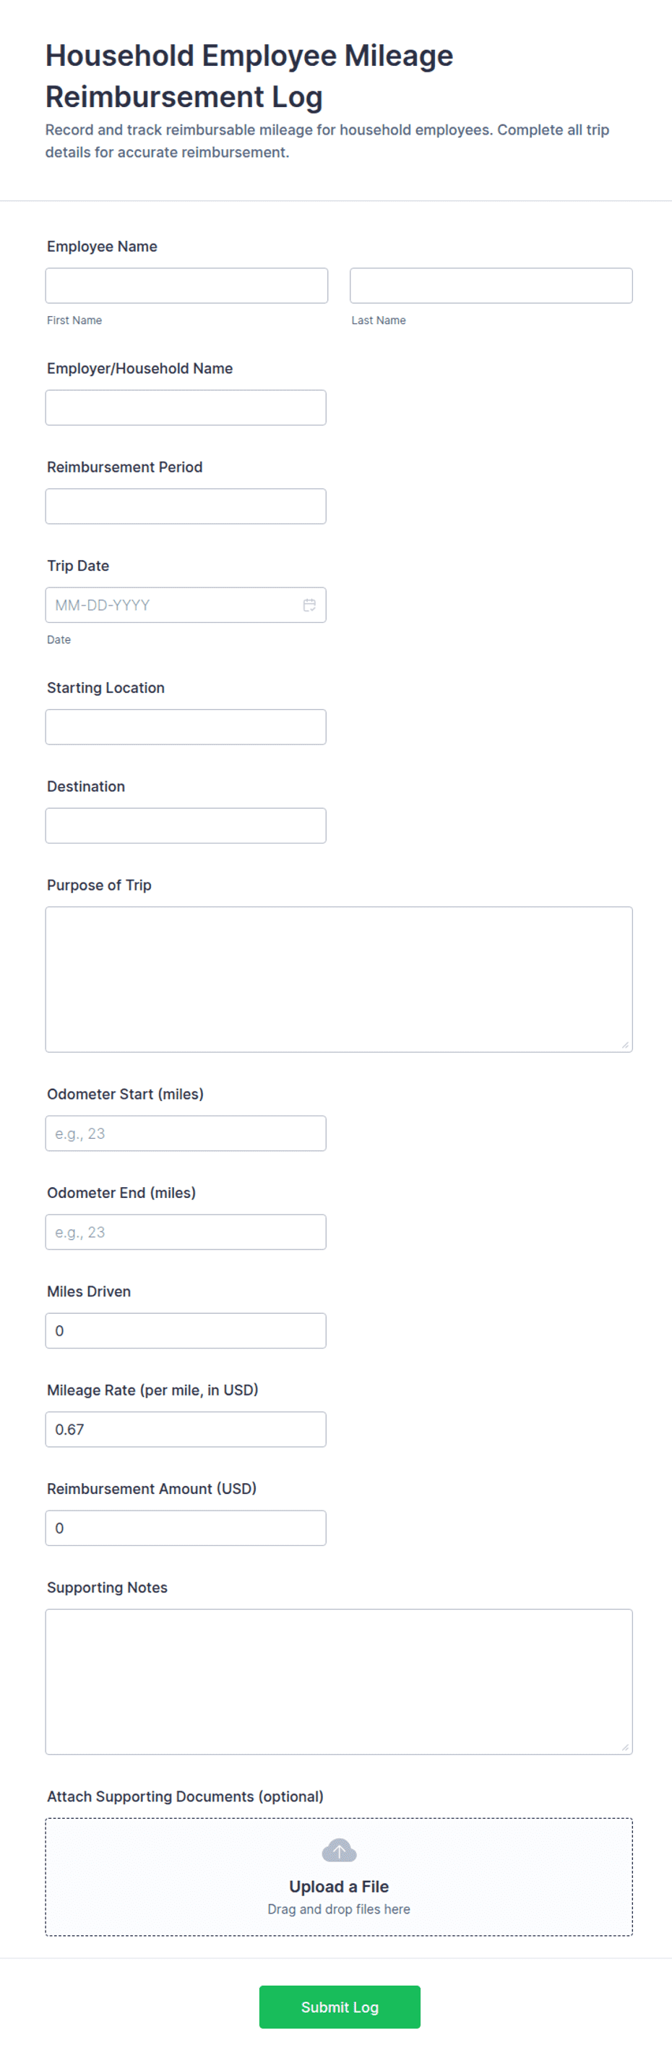
Task: Click the calendar icon in Trip Date
Action: click(309, 605)
